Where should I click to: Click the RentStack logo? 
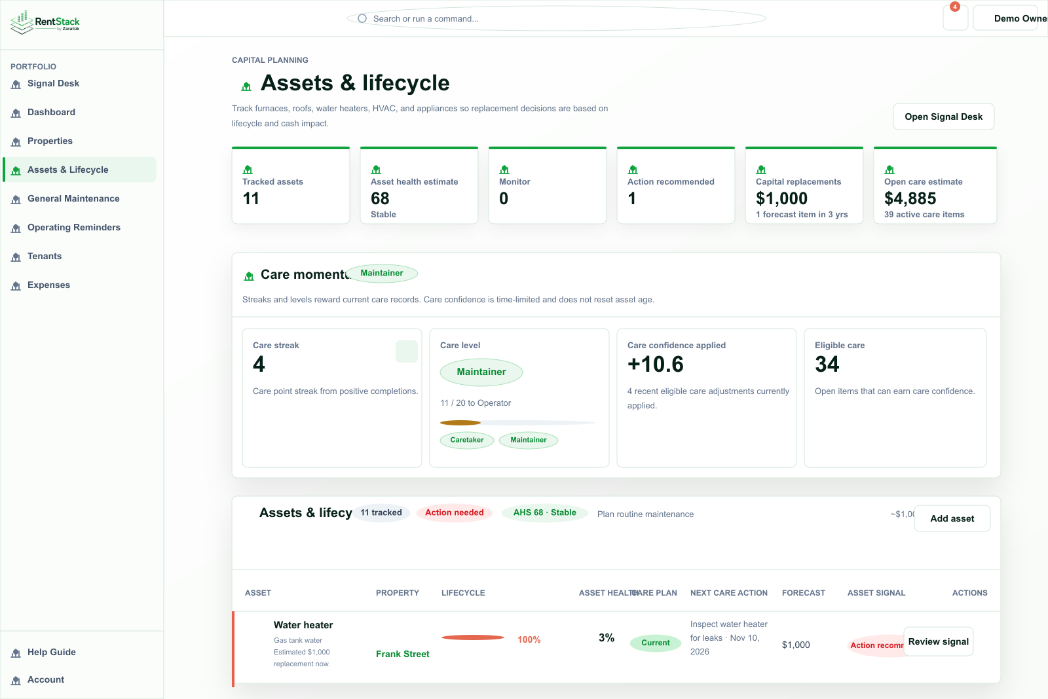[x=45, y=22]
